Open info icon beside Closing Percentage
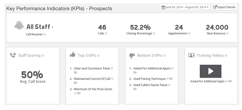242x110 pixels. (154, 33)
